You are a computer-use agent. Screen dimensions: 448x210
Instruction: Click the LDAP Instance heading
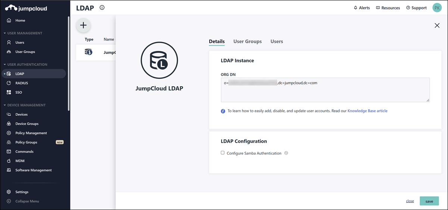pyautogui.click(x=237, y=61)
